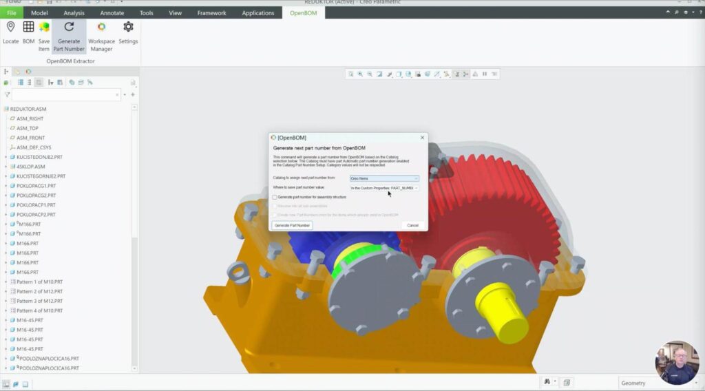
Task: Open Saved Orientations in graphics toolbar
Action: tap(408, 74)
